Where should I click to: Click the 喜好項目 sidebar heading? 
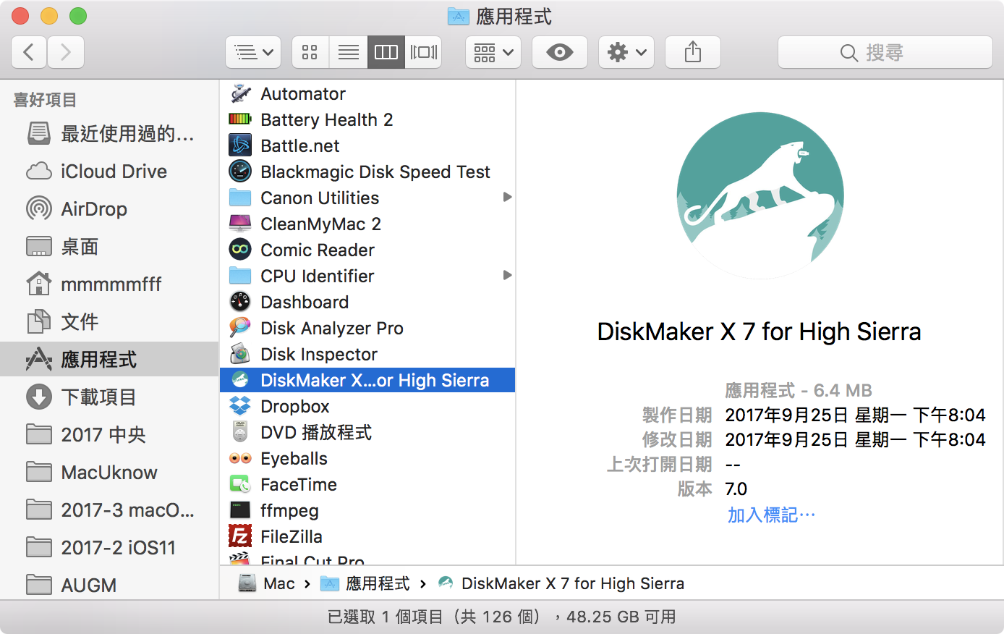(45, 100)
